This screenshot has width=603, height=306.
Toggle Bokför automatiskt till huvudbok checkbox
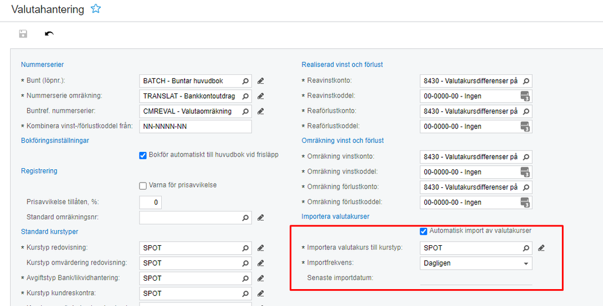point(143,155)
